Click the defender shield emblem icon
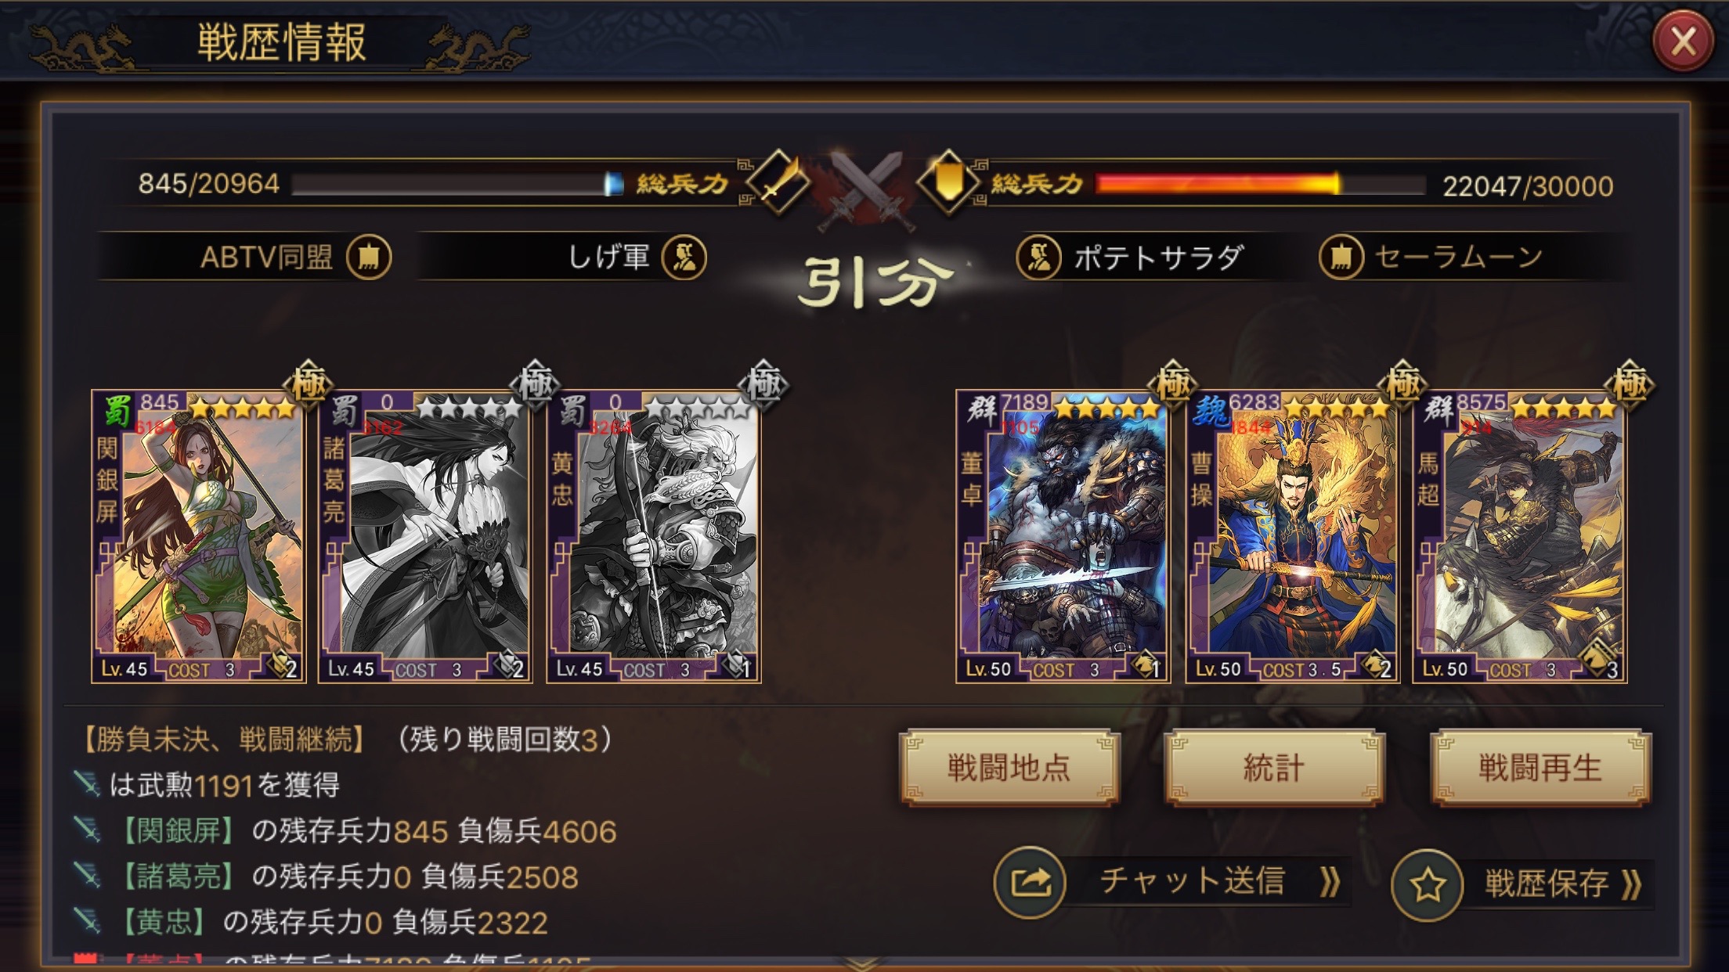This screenshot has width=1729, height=972. point(948,182)
